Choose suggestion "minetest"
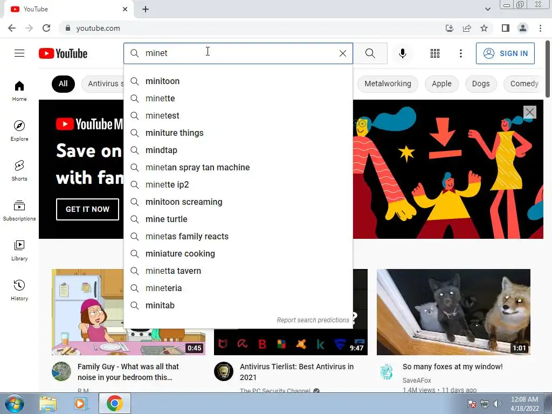 click(238, 115)
